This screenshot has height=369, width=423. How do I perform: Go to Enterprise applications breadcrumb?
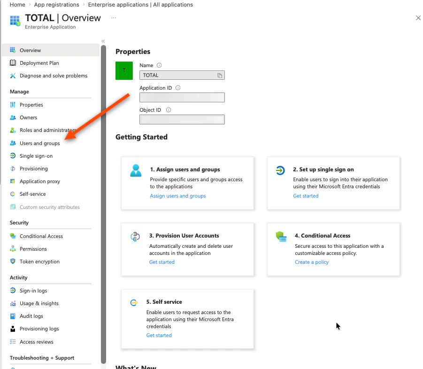[x=140, y=5]
